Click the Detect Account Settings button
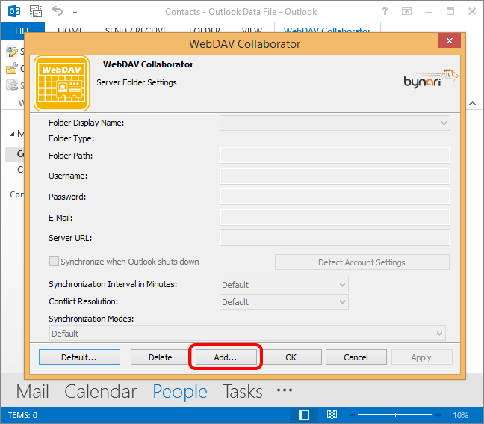Viewport: 484px width, 424px height. point(362,262)
